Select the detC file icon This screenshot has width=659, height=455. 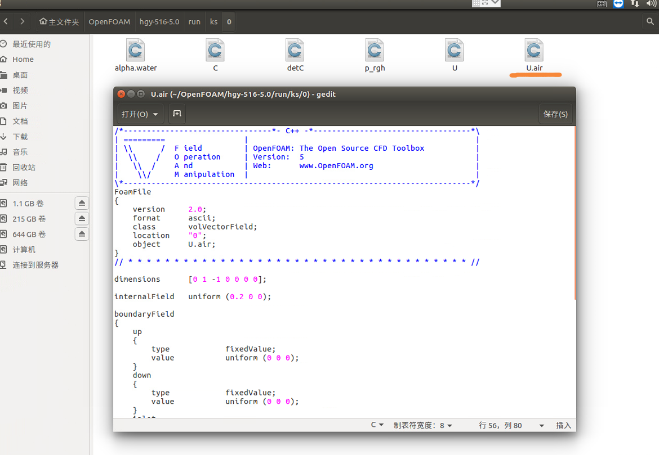tap(295, 51)
